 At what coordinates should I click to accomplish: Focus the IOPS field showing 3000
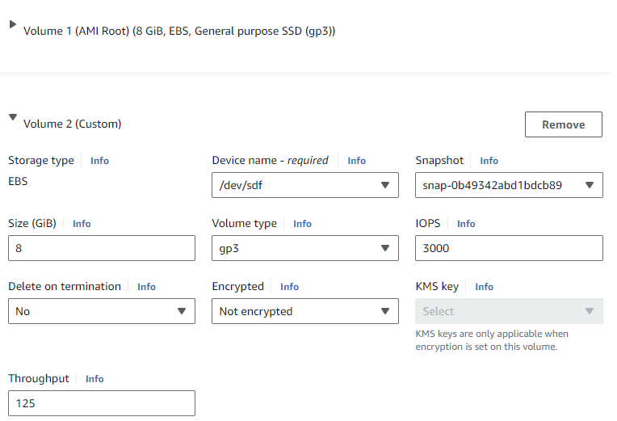[509, 248]
